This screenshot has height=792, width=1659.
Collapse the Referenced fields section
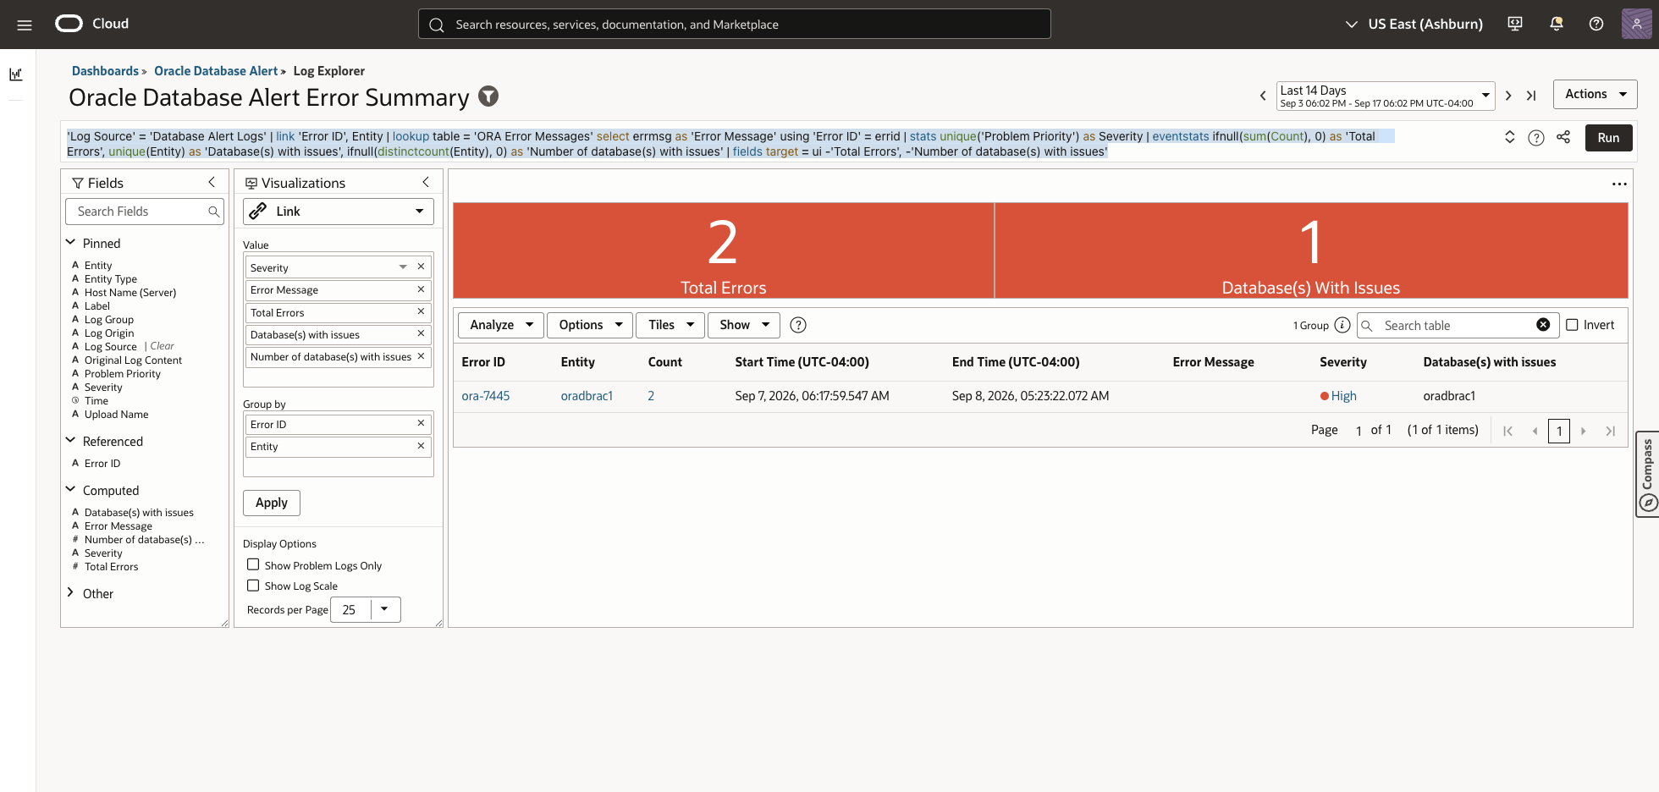(71, 441)
